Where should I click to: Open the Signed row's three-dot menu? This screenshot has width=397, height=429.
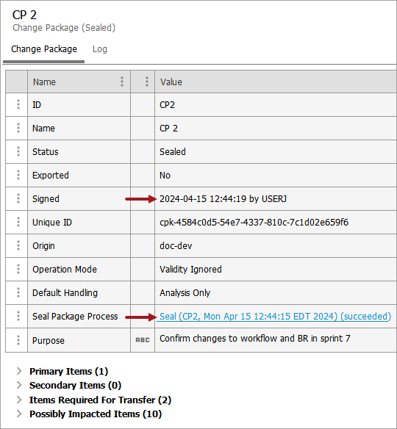[x=18, y=198]
